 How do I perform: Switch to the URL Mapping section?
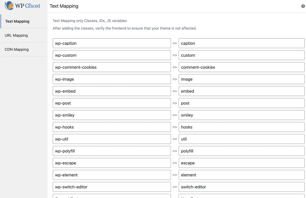tap(16, 35)
